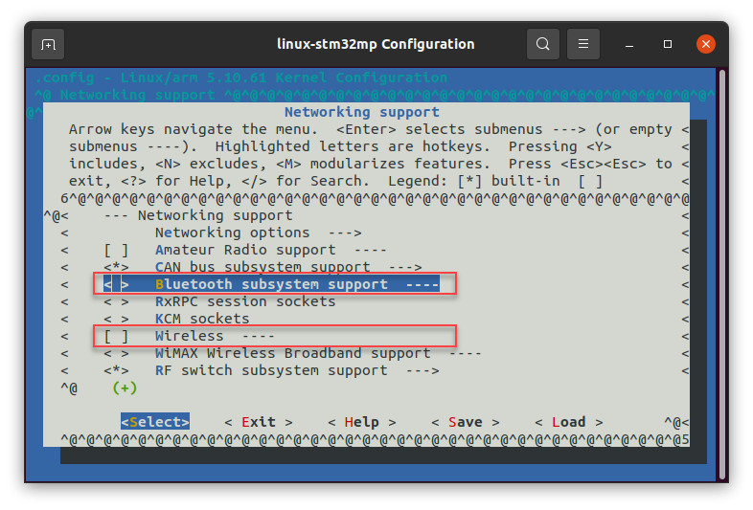753x510 pixels.
Task: Maximize the linux-stm32mp Configuration window
Action: (x=668, y=44)
